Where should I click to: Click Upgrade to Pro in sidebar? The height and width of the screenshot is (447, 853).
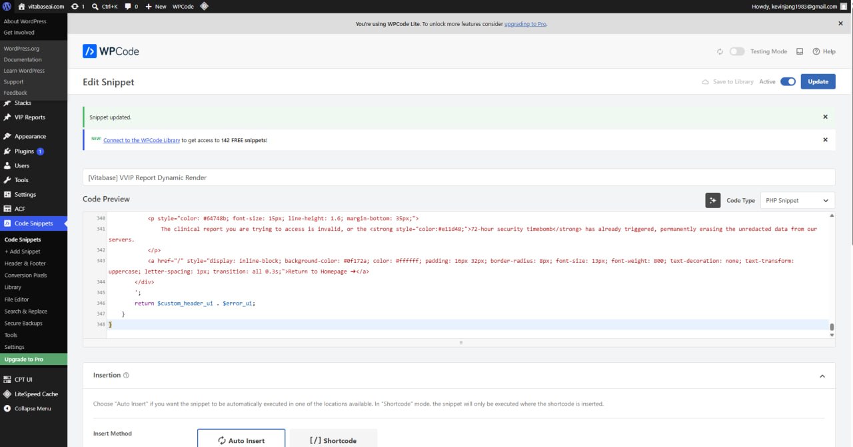[33, 359]
